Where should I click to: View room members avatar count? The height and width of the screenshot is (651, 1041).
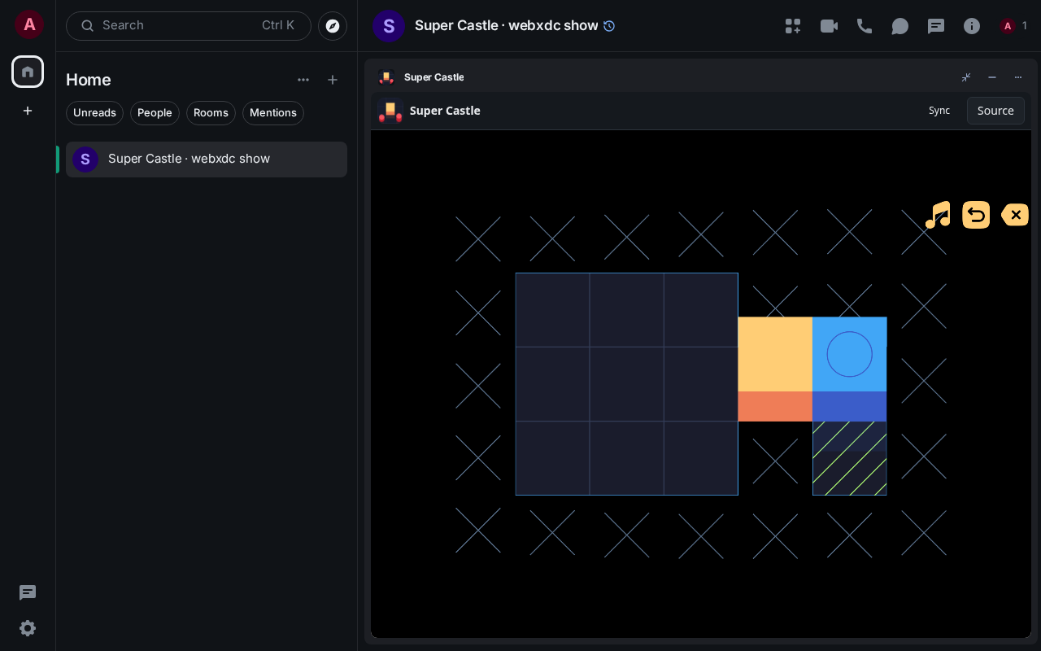click(1014, 26)
